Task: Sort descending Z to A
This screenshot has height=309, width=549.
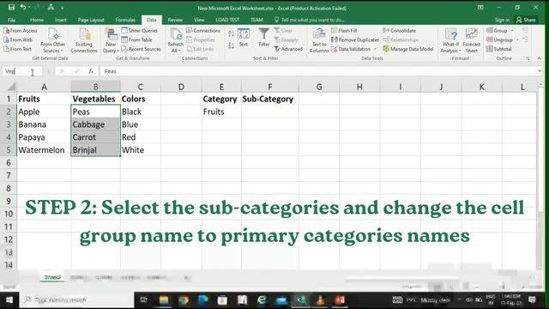Action: point(231,45)
